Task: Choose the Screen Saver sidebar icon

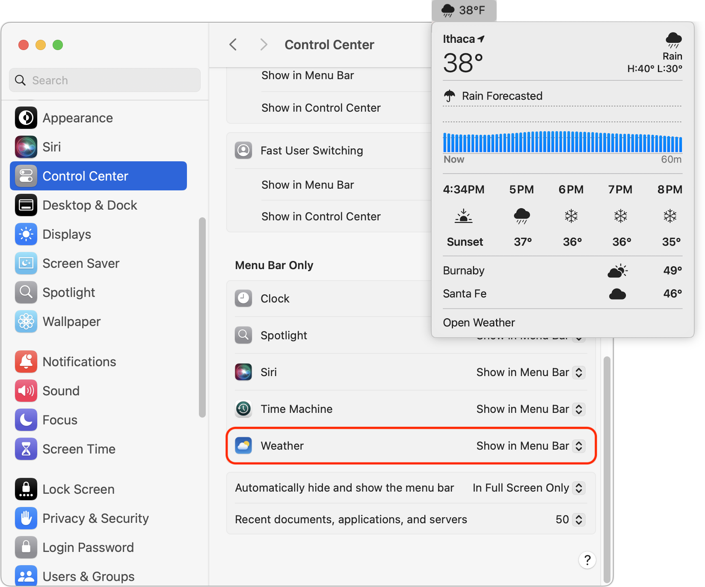Action: (x=26, y=263)
